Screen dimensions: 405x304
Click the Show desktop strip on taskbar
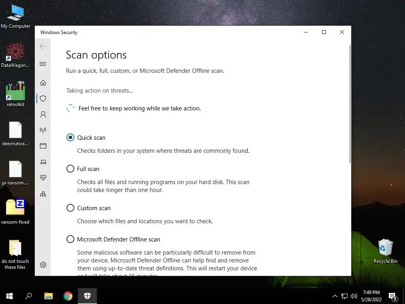coord(404,296)
